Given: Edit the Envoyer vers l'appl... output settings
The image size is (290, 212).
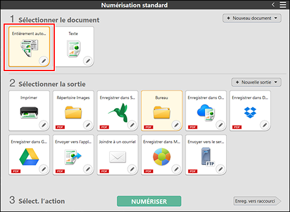Looking at the screenshot, I should pos(88,169).
